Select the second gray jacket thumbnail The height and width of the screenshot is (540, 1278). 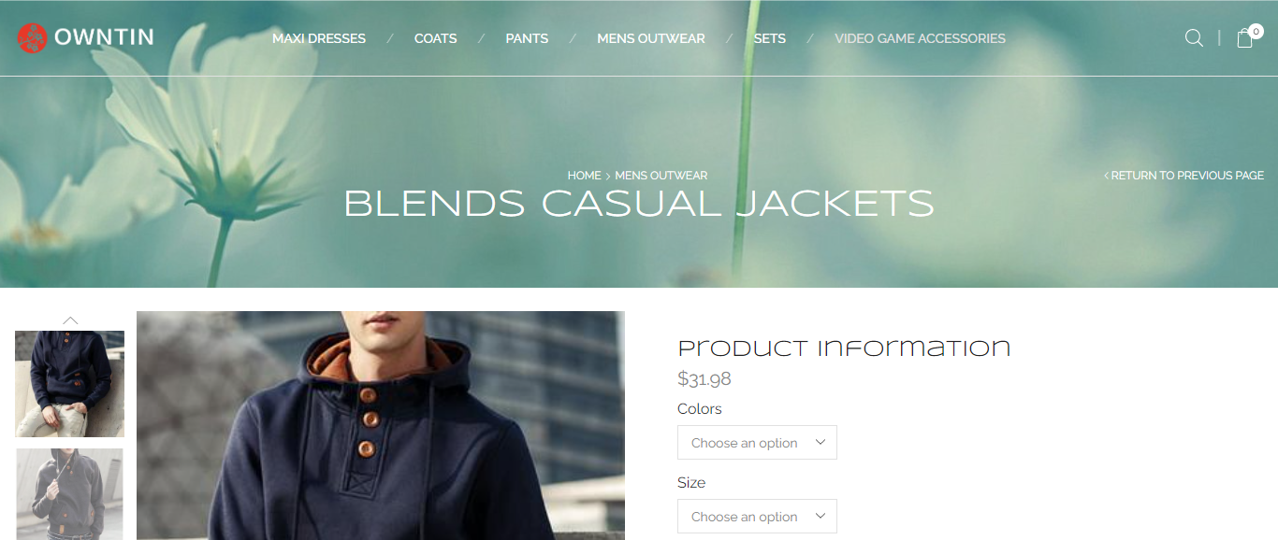[69, 494]
